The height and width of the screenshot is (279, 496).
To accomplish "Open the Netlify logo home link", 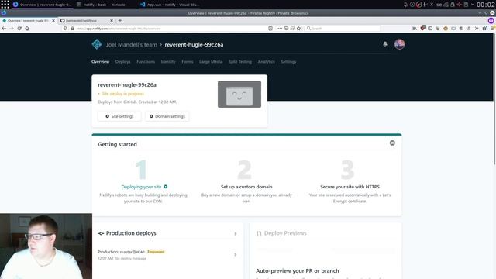I will coord(97,44).
